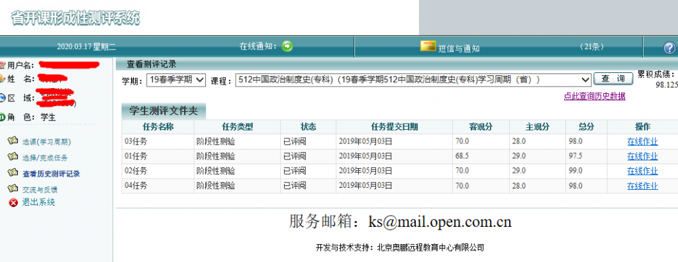Open 在线作业 link for 03任务
Screen dimensions: 678x262
point(642,142)
